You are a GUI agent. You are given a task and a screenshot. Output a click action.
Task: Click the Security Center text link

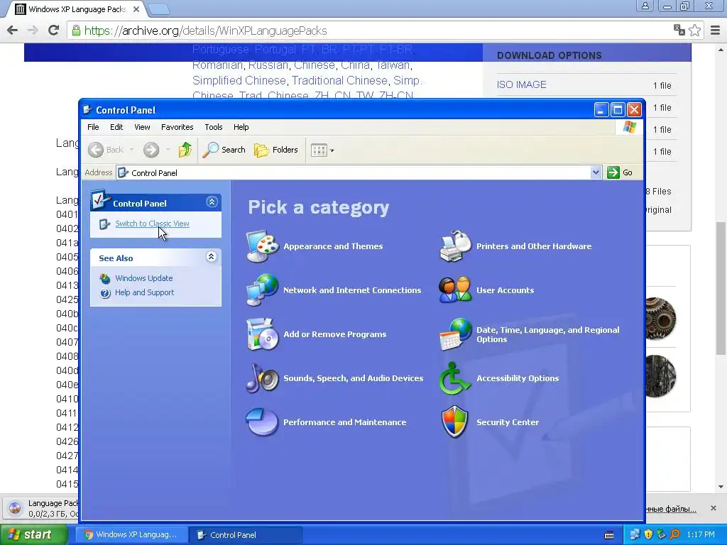coord(508,422)
